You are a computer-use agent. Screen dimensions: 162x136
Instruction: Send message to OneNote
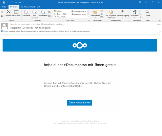[102, 14]
